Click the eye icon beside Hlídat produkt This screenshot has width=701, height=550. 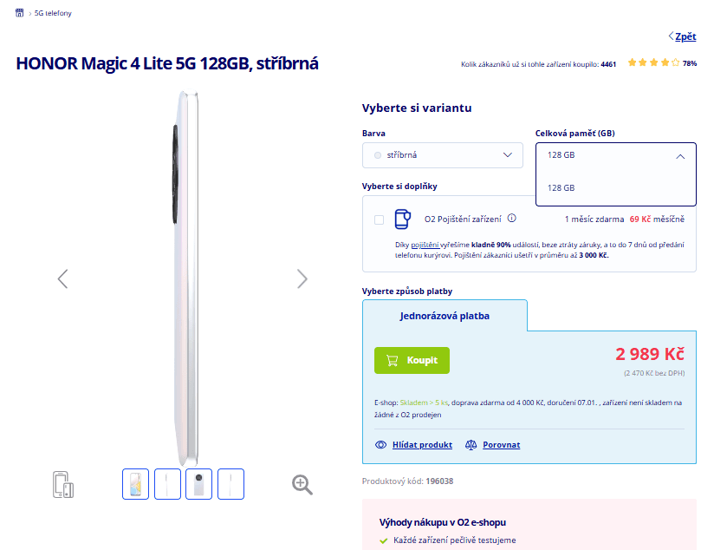pos(380,444)
